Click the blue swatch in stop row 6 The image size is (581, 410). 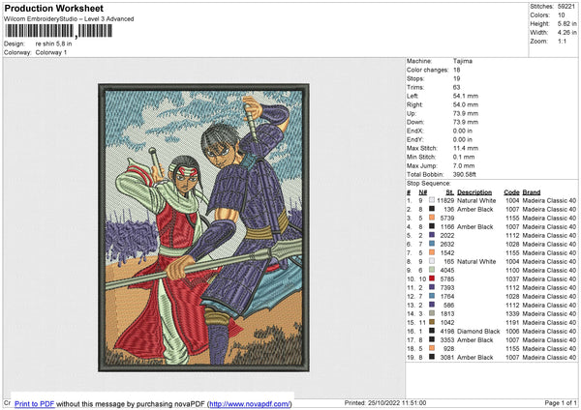[432, 244]
